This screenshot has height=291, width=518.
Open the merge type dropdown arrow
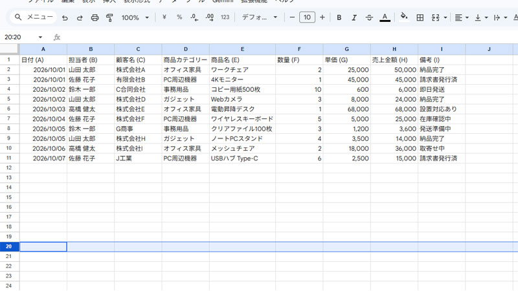(x=445, y=17)
